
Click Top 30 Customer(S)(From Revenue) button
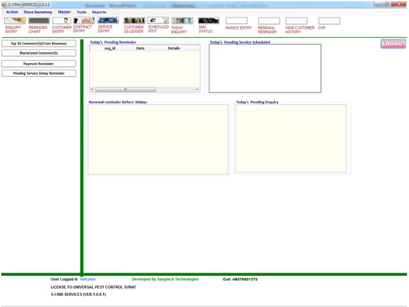39,44
